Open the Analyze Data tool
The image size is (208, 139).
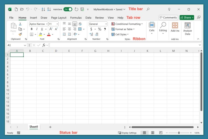pyautogui.click(x=187, y=29)
